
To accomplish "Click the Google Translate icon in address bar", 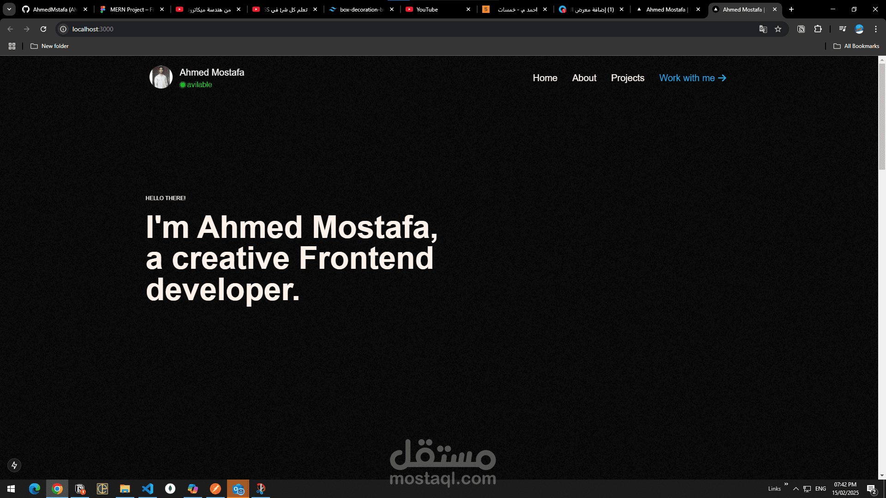I will [x=763, y=29].
